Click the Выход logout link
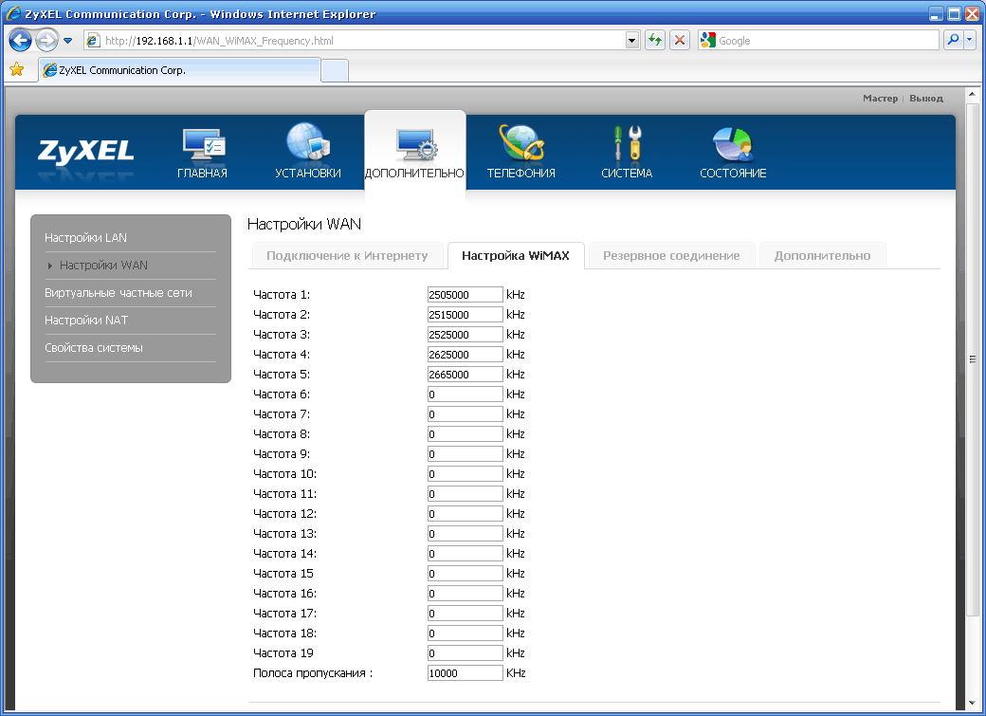The height and width of the screenshot is (716, 986). click(925, 98)
